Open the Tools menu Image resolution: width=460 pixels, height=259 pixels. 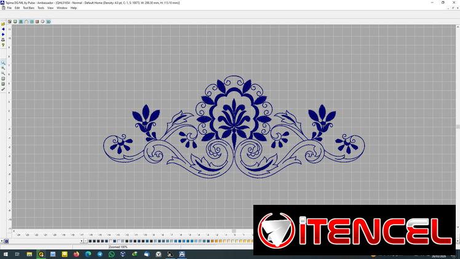pyautogui.click(x=41, y=8)
